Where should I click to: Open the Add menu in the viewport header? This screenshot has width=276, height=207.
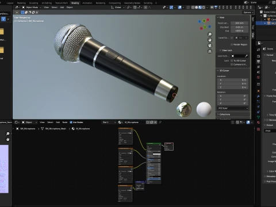click(x=62, y=7)
